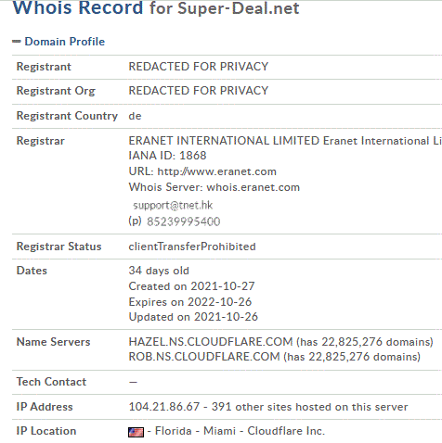Image resolution: width=442 pixels, height=443 pixels.
Task: Open the http://www.eranet.com registrar URL
Action: [216, 171]
